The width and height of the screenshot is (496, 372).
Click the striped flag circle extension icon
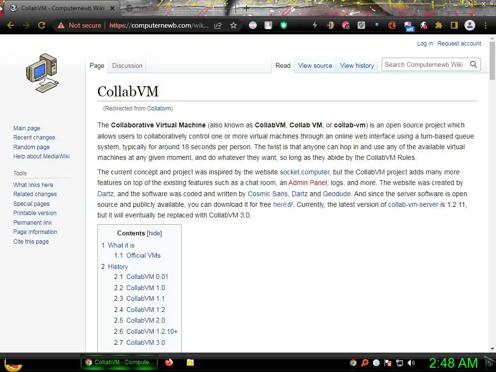pyautogui.click(x=253, y=25)
